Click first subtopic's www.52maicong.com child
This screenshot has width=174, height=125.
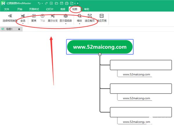pyautogui.click(x=136, y=74)
